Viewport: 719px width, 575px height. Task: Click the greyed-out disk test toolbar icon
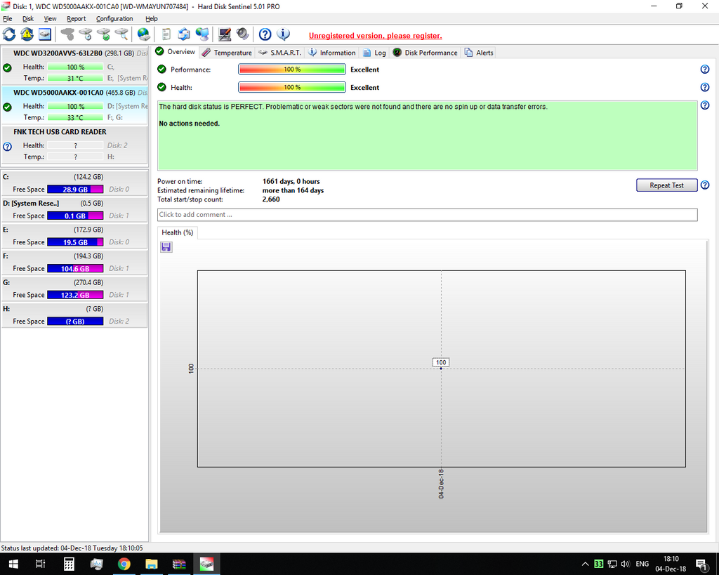click(x=68, y=34)
